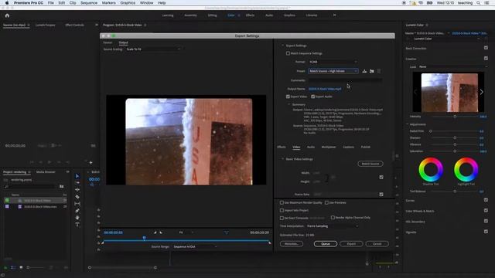
Task: Click the Import Preset icon
Action: click(x=371, y=71)
